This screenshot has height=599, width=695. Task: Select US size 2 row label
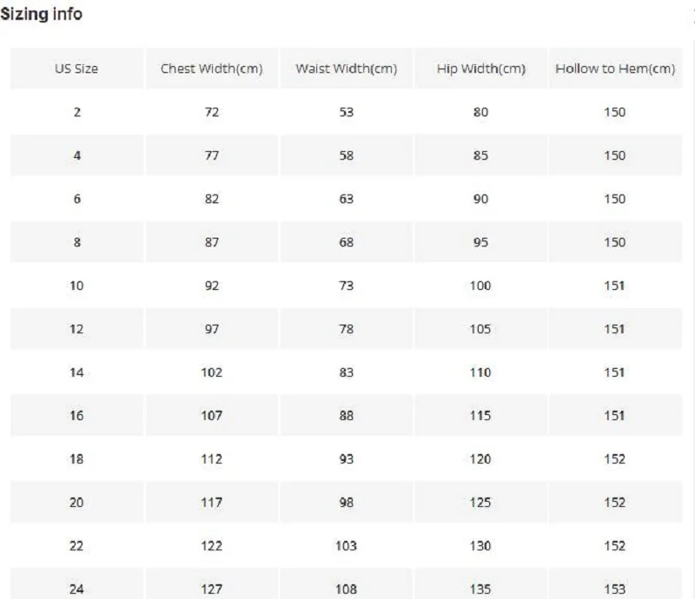tap(76, 112)
